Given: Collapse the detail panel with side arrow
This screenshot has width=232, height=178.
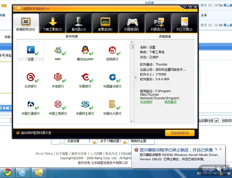Looking at the screenshot, I should [135, 77].
